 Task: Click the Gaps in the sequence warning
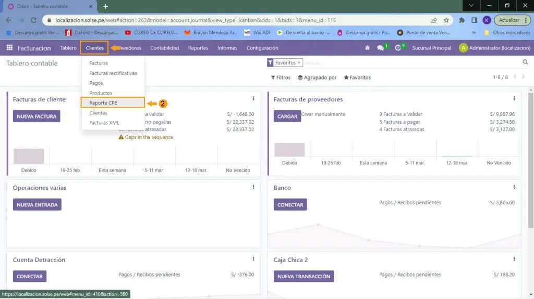pyautogui.click(x=149, y=137)
